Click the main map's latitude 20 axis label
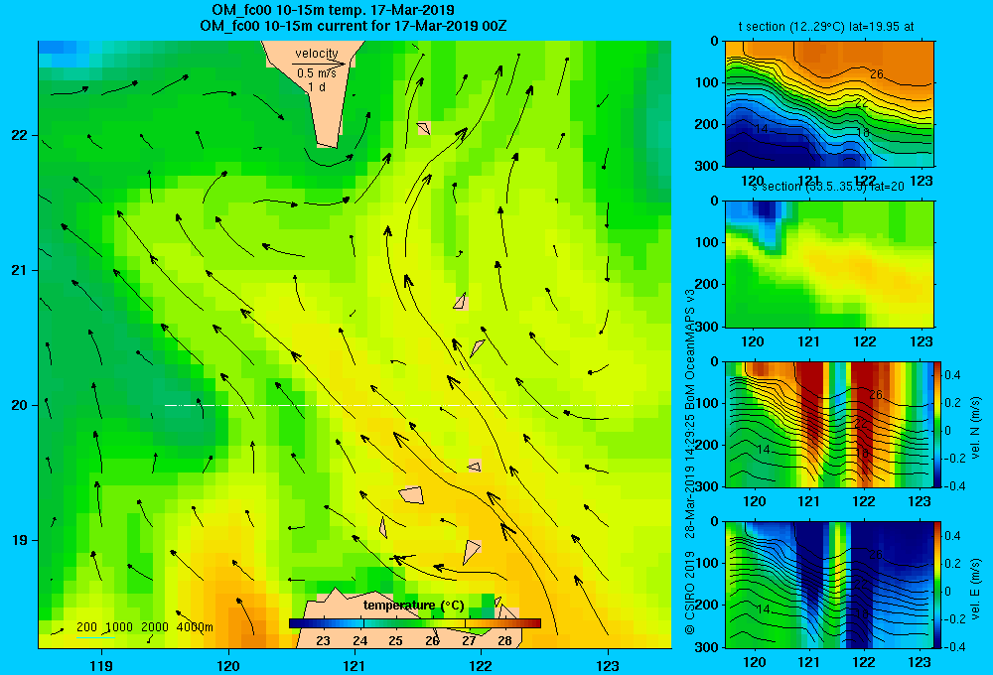 pyautogui.click(x=20, y=405)
